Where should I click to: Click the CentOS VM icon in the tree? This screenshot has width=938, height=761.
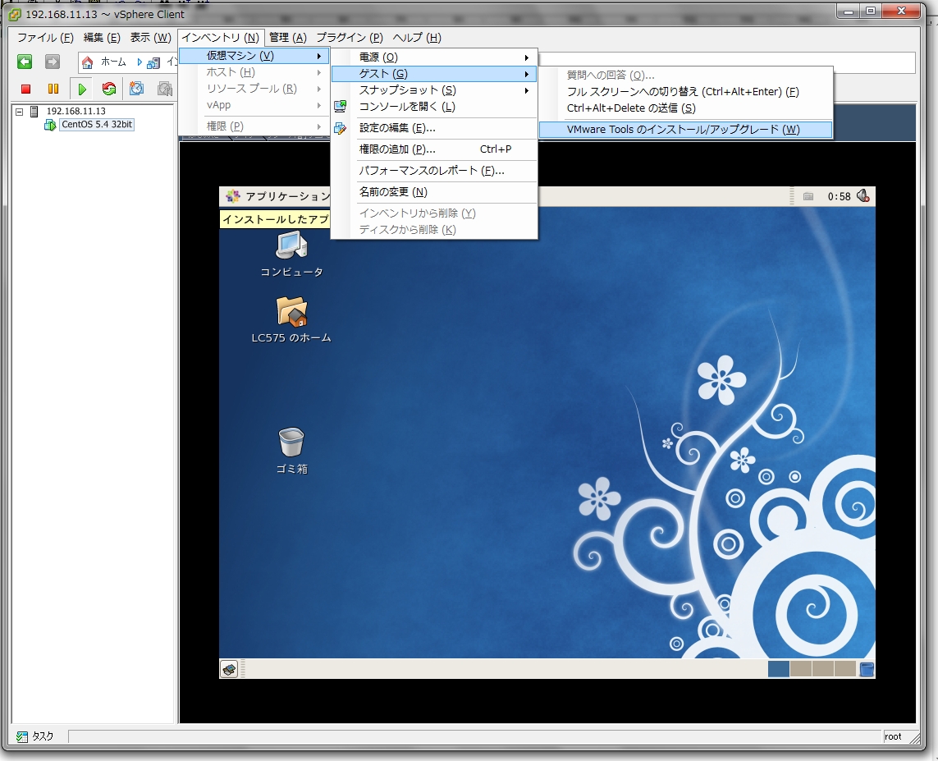click(x=50, y=125)
